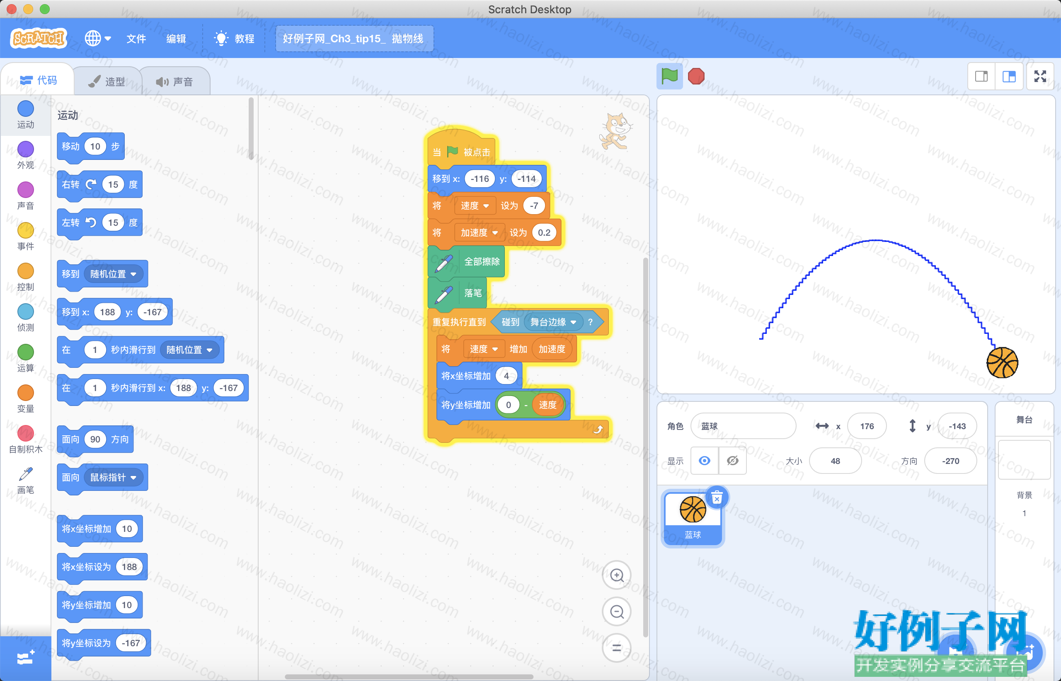This screenshot has height=681, width=1061.
Task: Zoom in on the code workspace
Action: pyautogui.click(x=617, y=575)
